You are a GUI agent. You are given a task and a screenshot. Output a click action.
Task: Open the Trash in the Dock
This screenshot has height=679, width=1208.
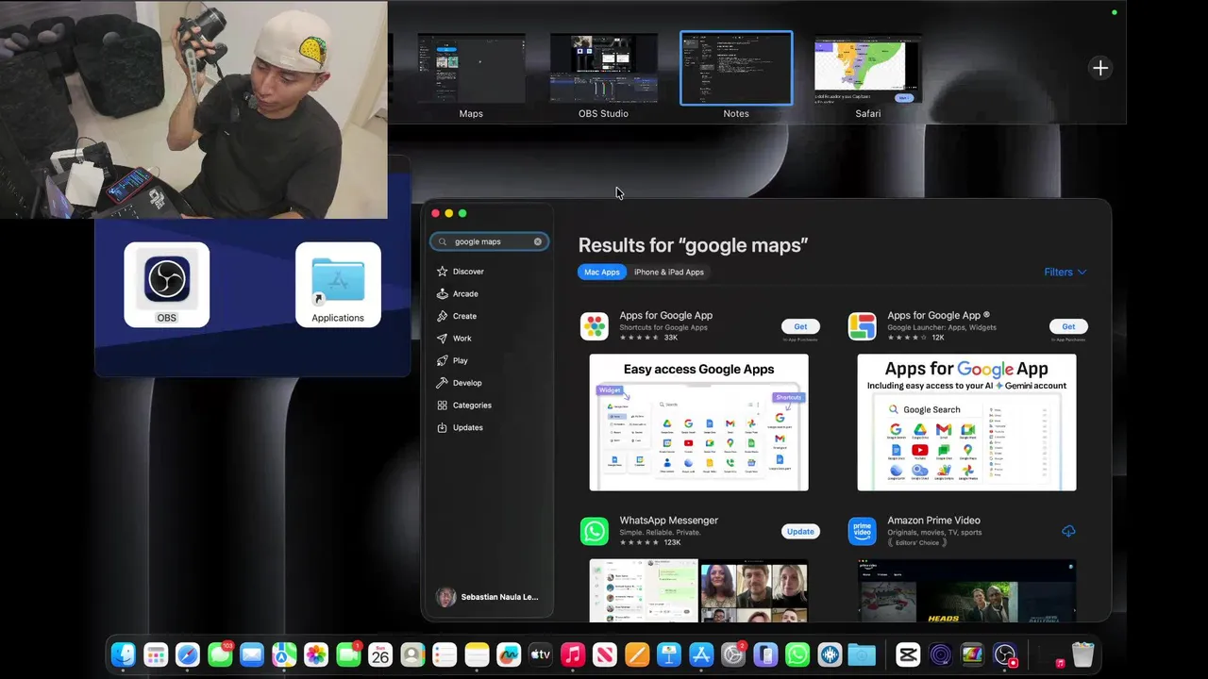click(x=1083, y=654)
